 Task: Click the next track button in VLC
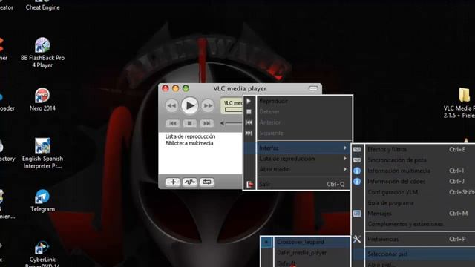tap(206, 123)
